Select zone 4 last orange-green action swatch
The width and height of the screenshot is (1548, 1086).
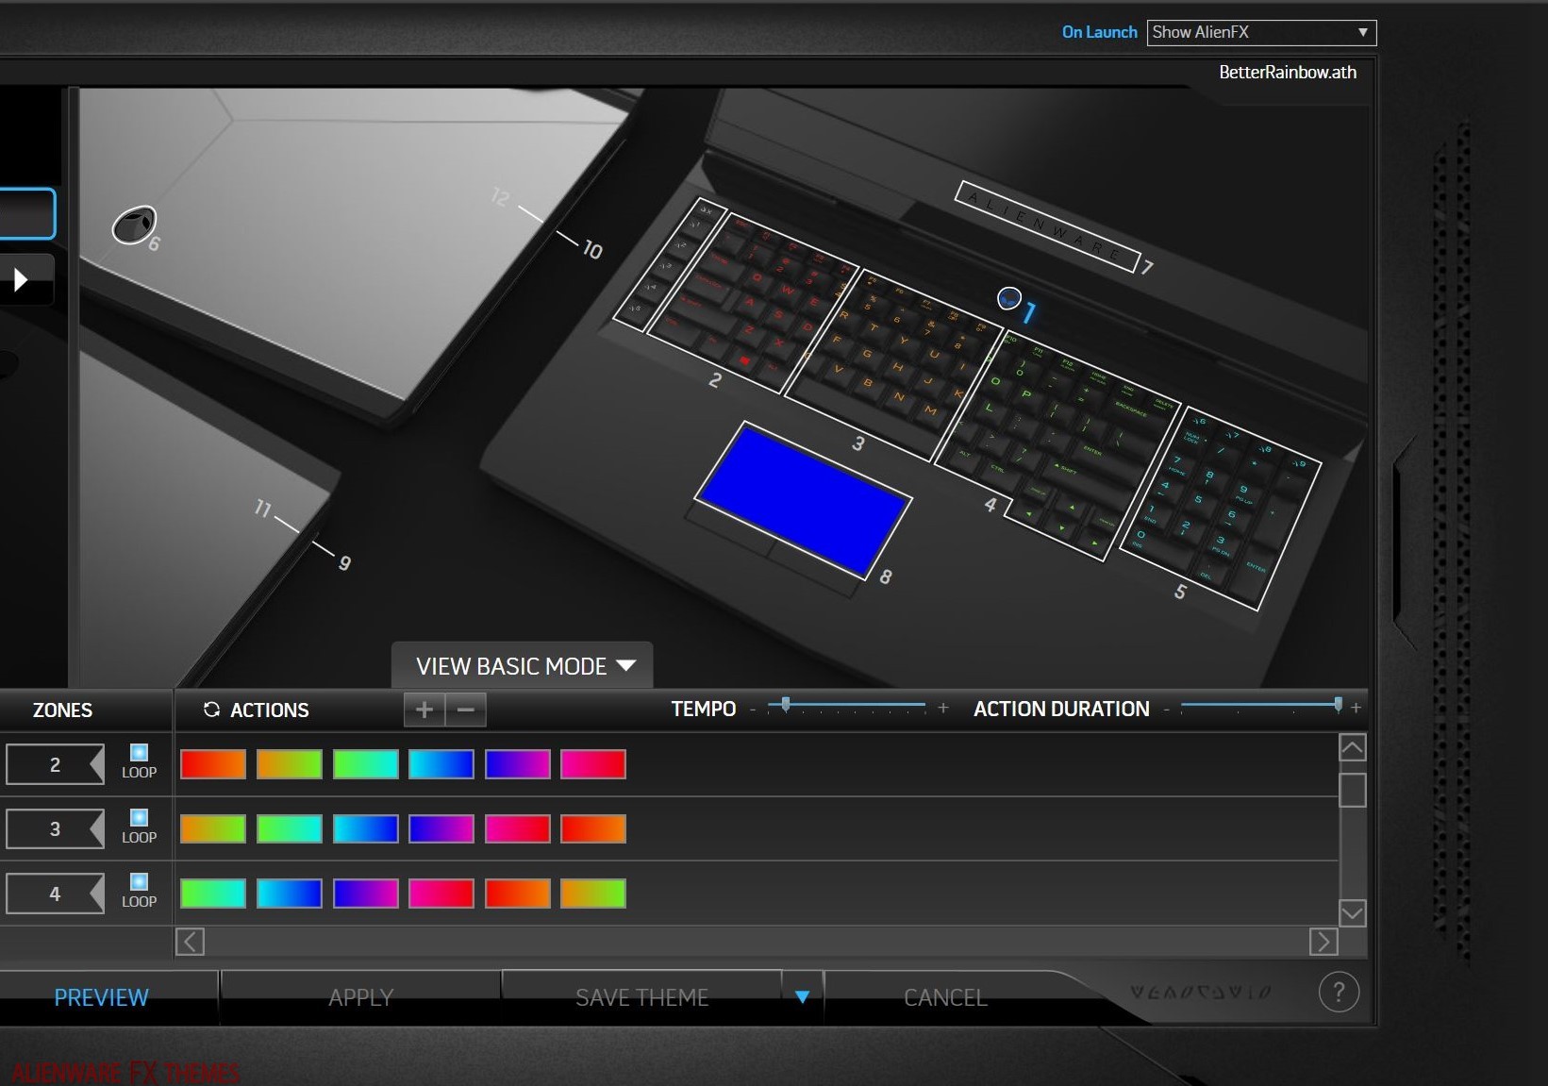593,894
